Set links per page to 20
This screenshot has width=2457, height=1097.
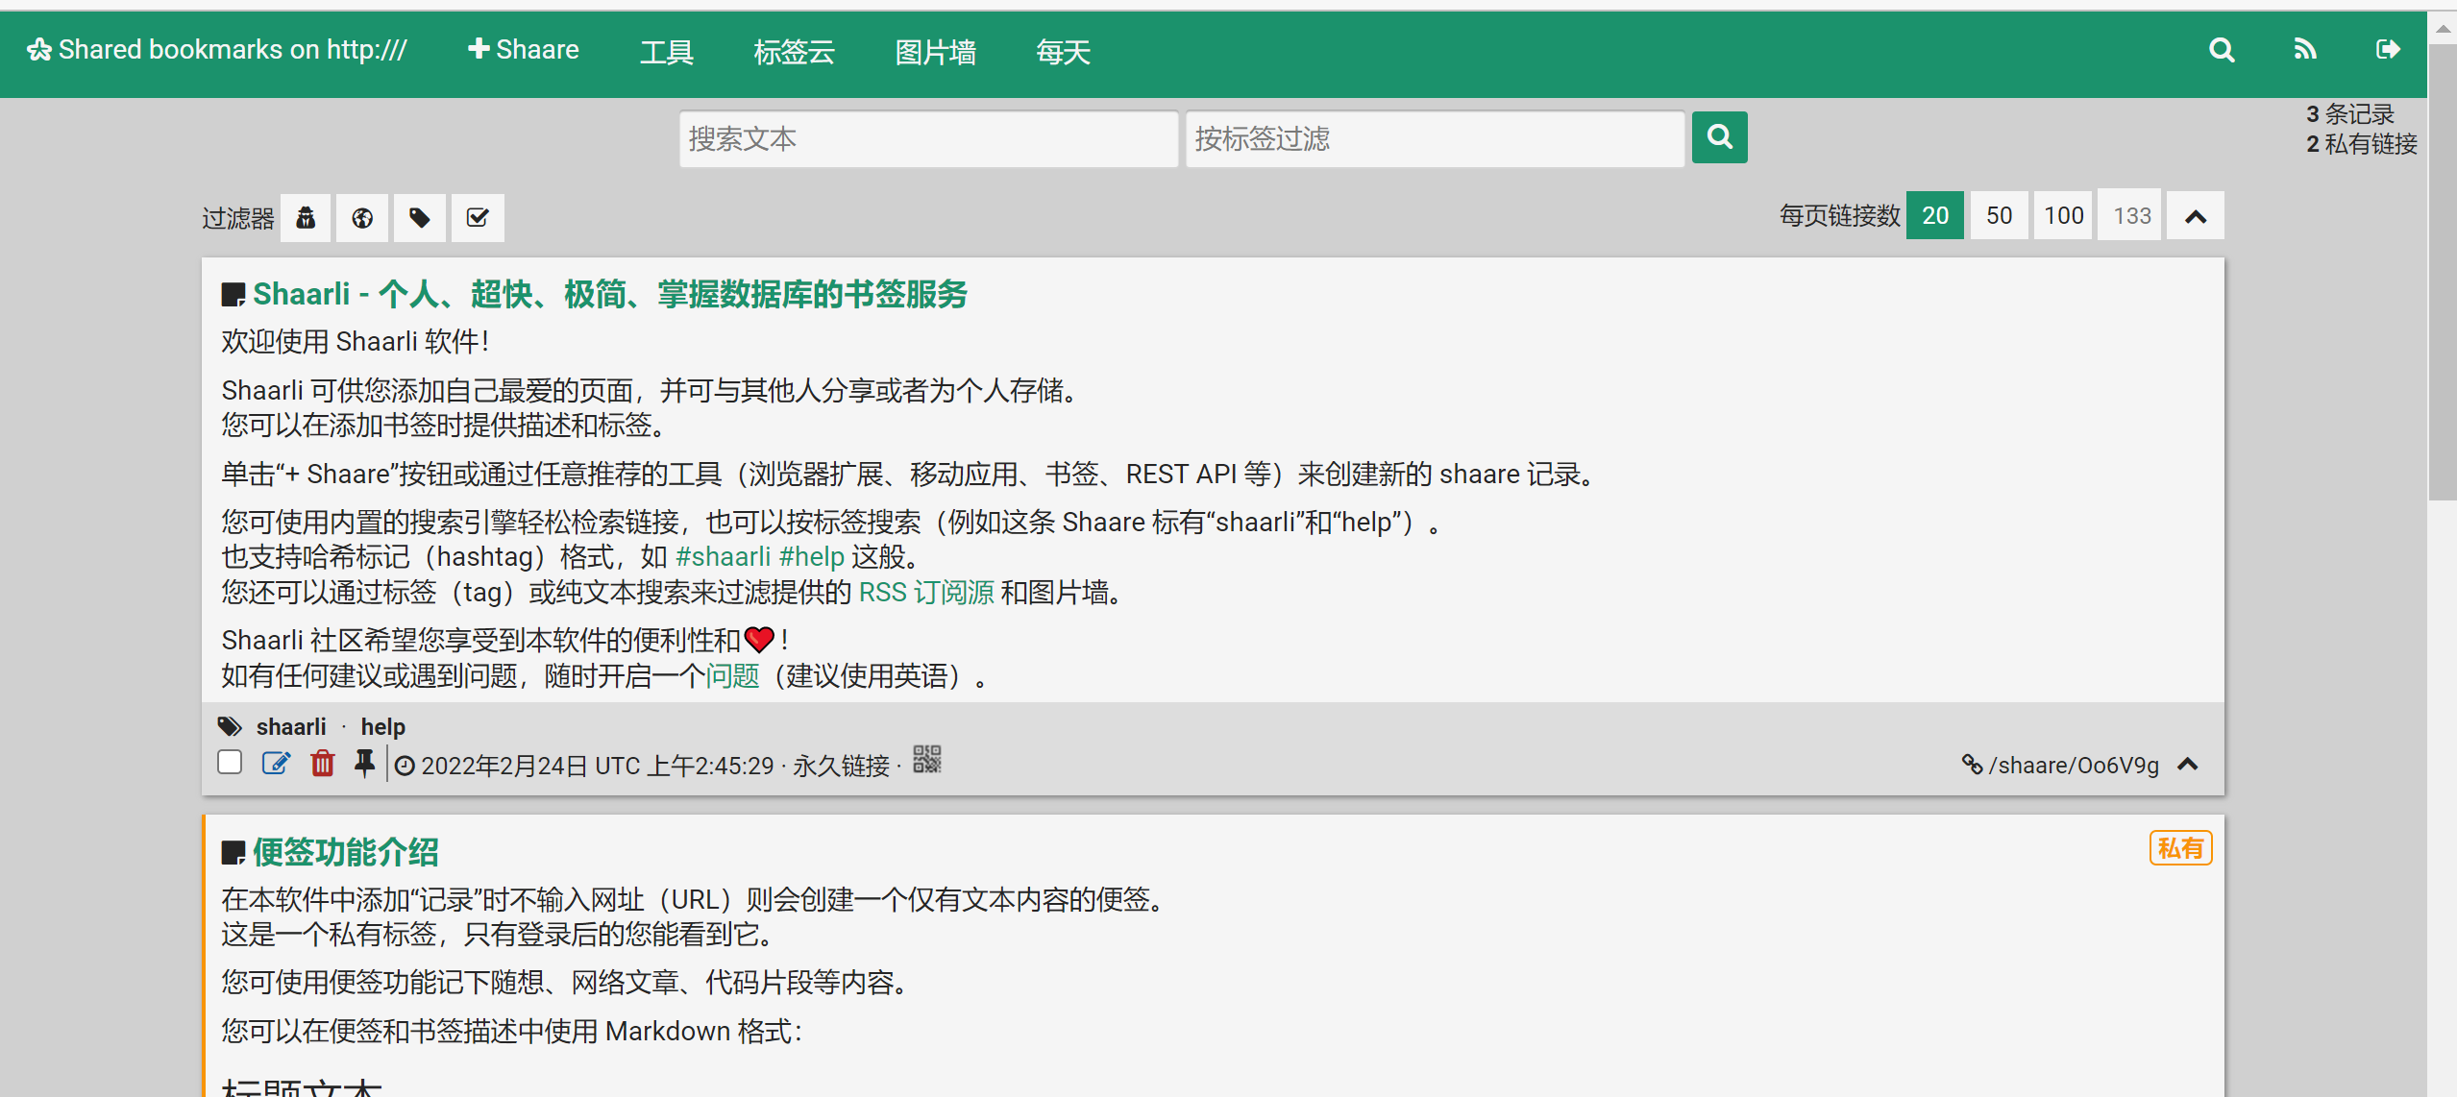pos(1935,215)
